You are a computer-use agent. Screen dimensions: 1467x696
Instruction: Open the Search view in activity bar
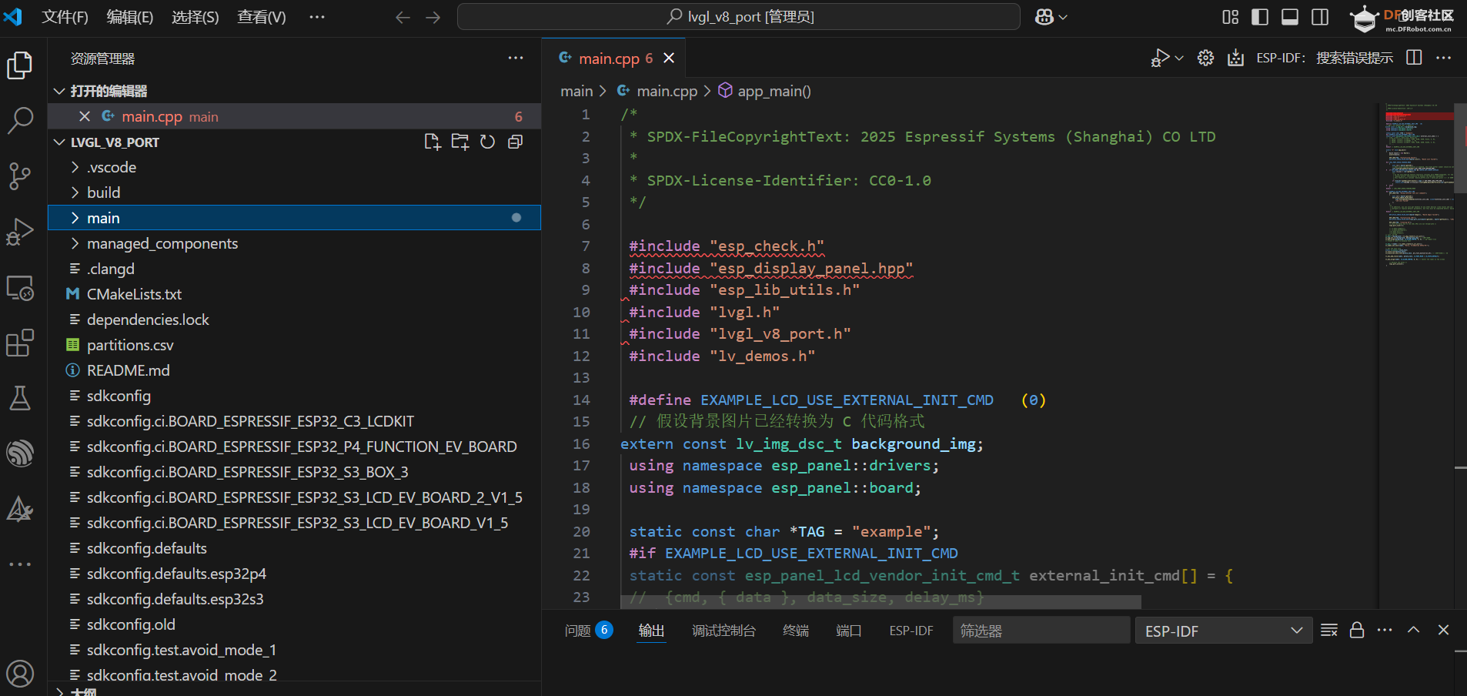pos(20,121)
